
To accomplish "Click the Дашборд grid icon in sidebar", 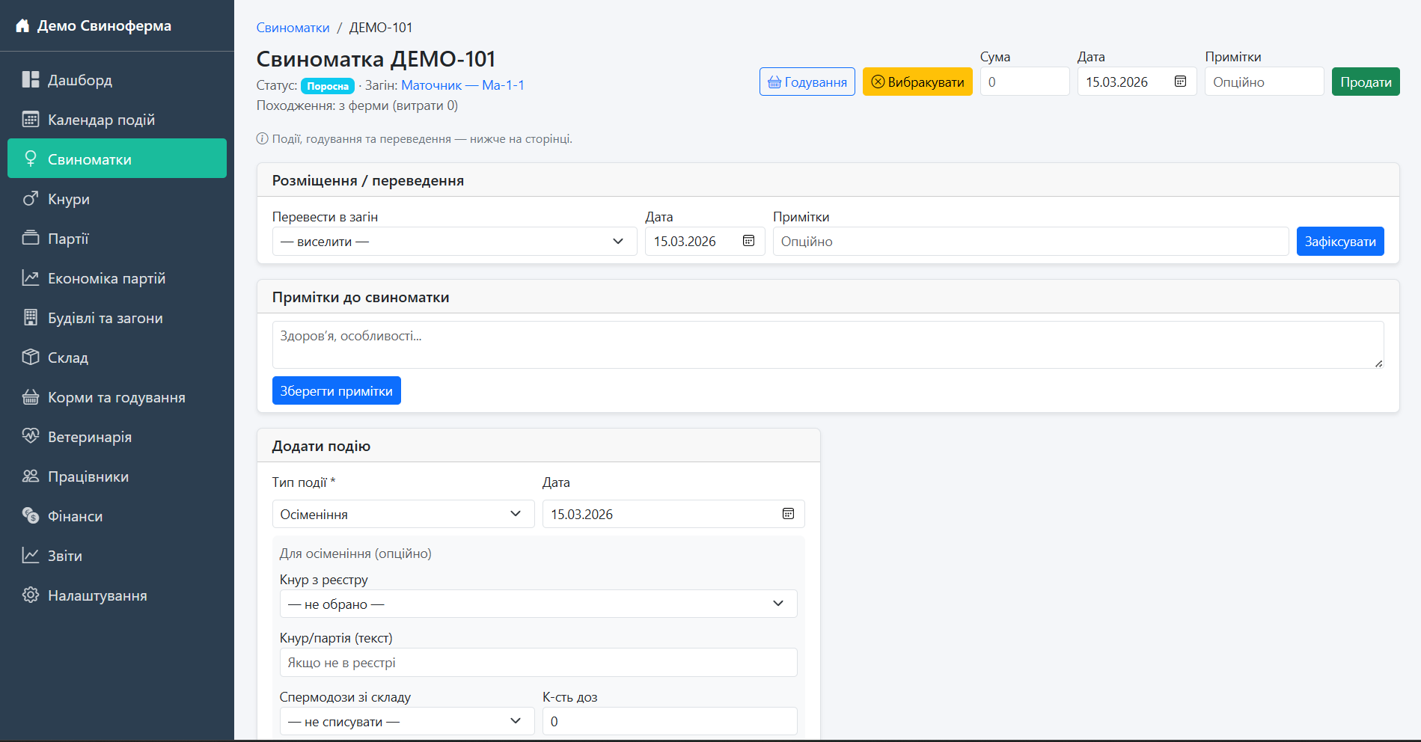I will (x=30, y=80).
